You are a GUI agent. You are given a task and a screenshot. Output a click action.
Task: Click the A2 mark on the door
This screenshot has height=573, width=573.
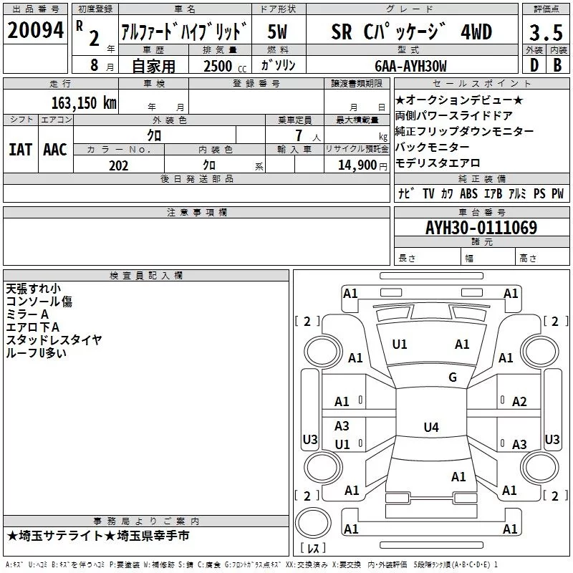(519, 402)
